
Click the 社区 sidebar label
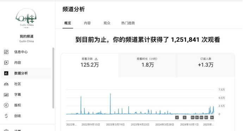(18, 84)
